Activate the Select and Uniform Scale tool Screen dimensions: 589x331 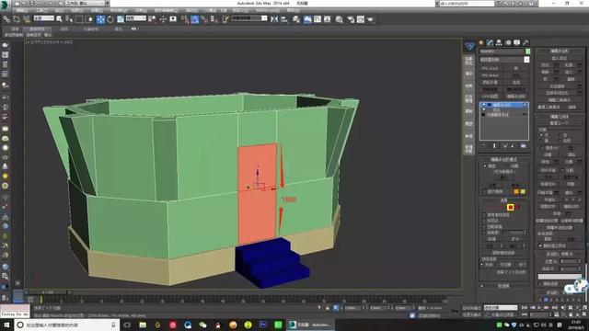(121, 19)
